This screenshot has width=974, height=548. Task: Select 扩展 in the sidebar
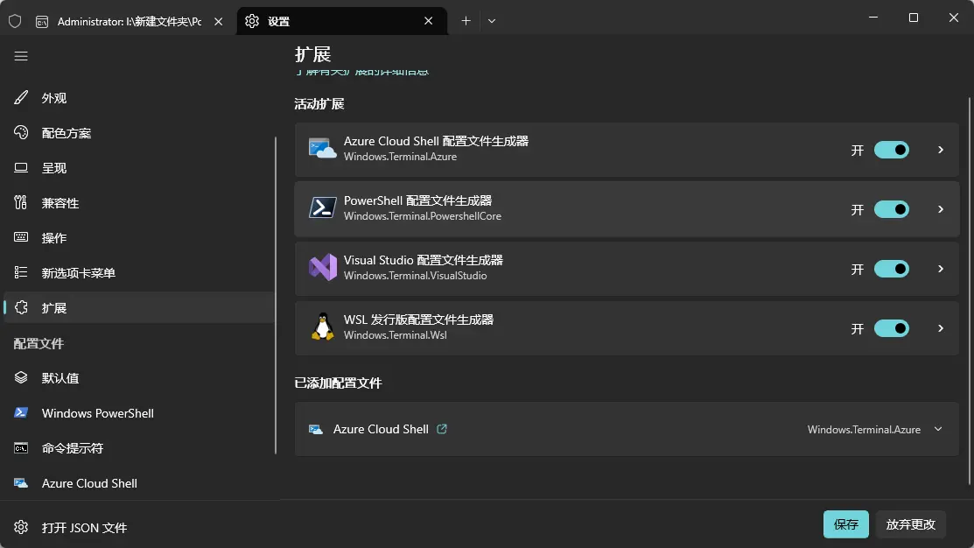[139, 307]
